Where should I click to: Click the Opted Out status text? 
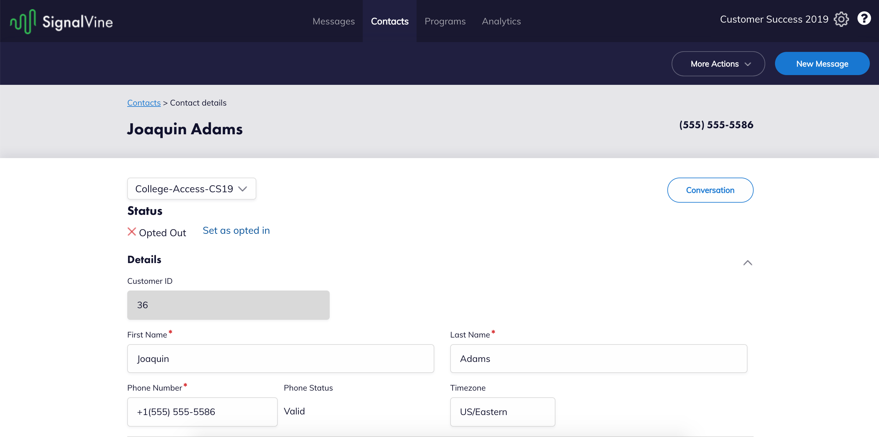coord(162,233)
